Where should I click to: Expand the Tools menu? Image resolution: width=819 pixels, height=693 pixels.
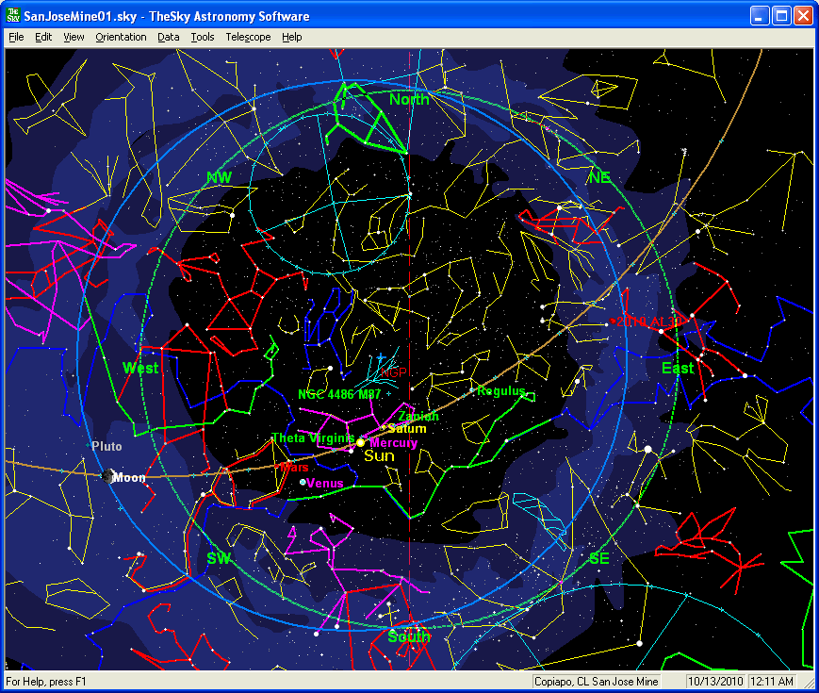tap(202, 37)
